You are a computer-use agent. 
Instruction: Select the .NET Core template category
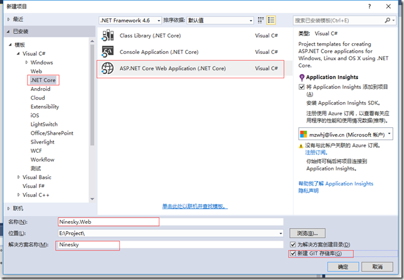point(43,80)
